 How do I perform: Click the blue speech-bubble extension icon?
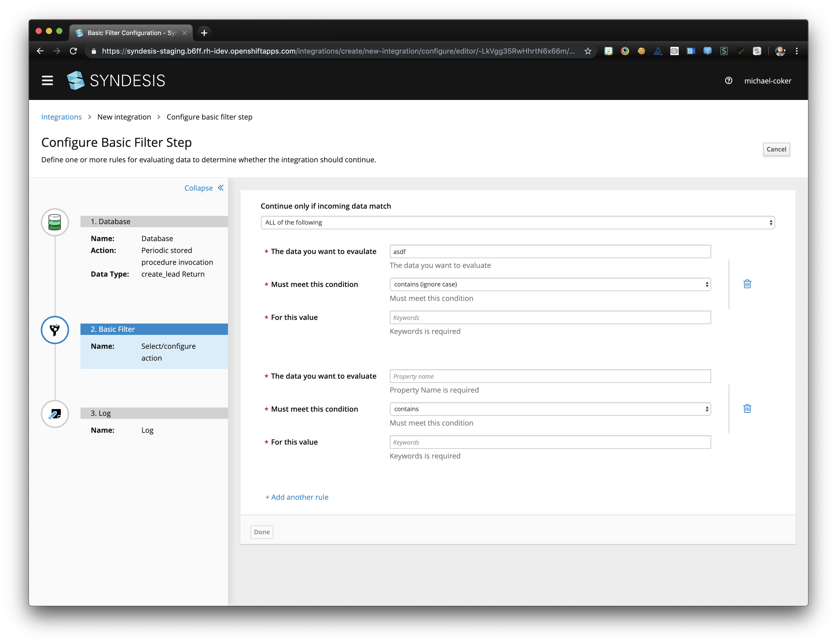pyautogui.click(x=708, y=51)
